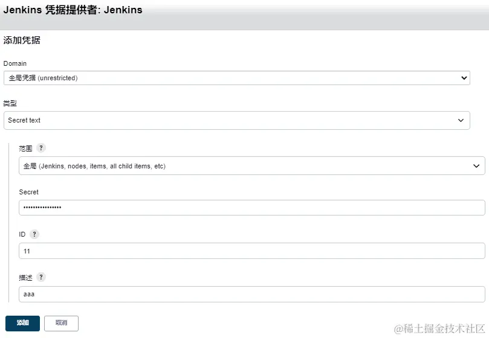
Task: Click the 添加 button to add credential
Action: pos(22,323)
